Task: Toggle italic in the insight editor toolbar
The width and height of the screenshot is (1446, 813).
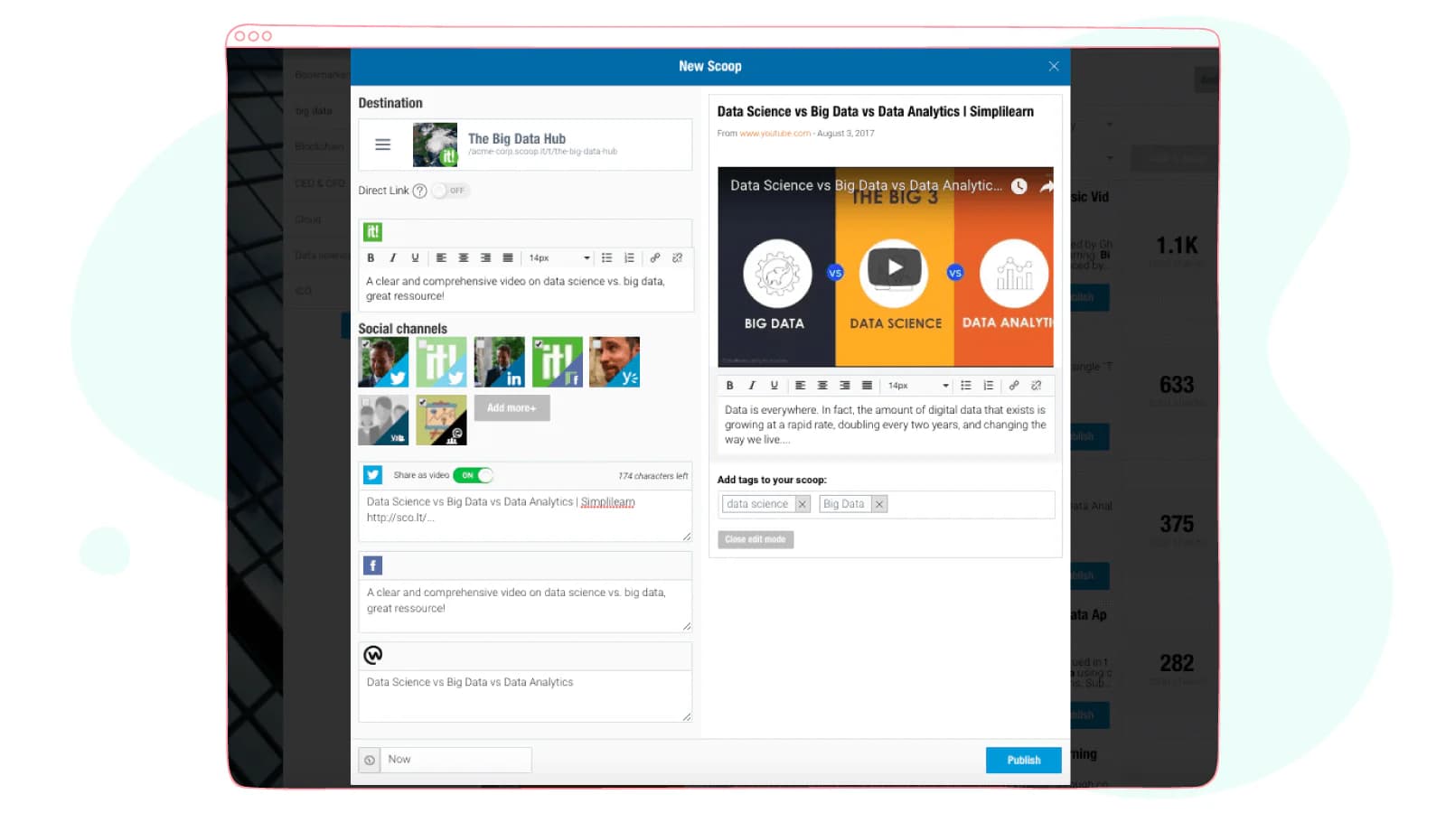Action: click(393, 258)
